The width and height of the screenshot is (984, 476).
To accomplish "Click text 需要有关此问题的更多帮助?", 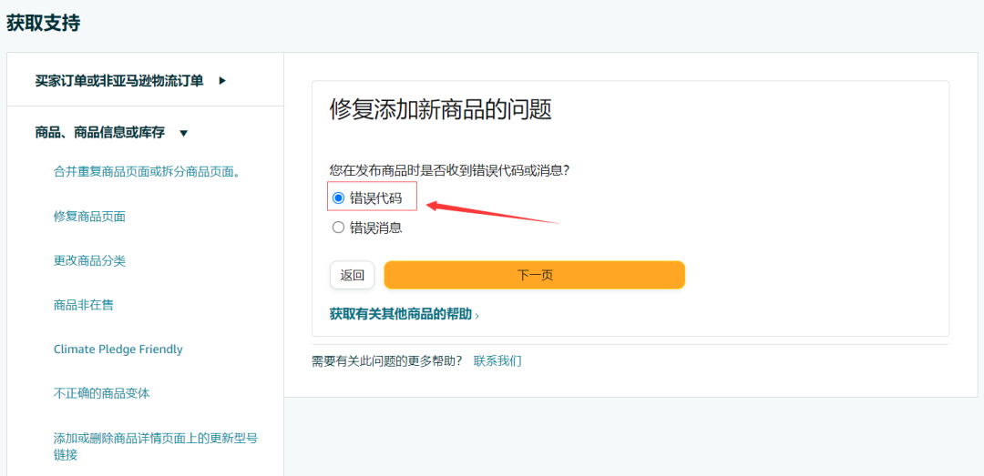I will click(386, 360).
